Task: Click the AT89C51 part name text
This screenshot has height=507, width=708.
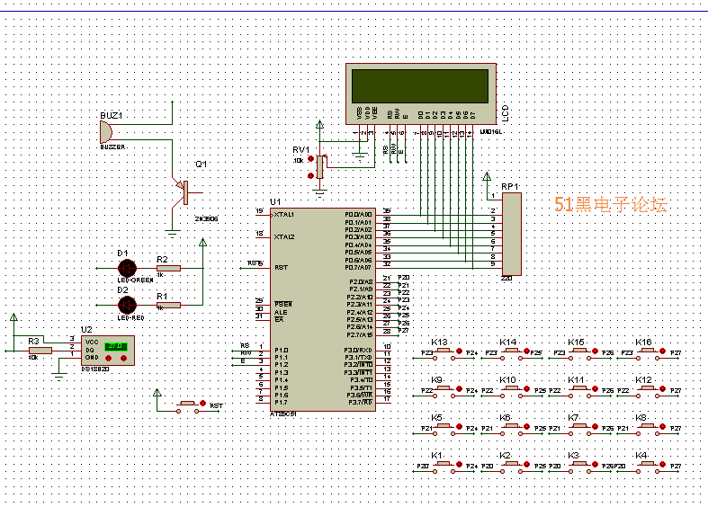Action: (x=283, y=414)
